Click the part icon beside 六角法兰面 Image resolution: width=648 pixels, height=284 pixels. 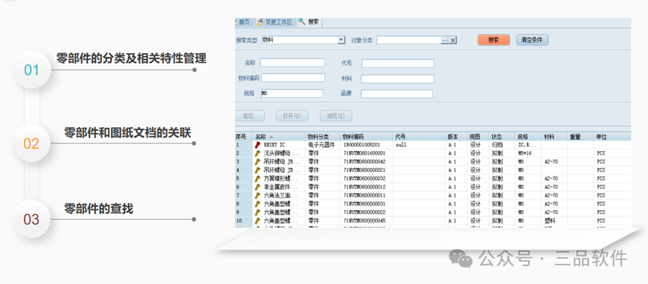(x=258, y=195)
